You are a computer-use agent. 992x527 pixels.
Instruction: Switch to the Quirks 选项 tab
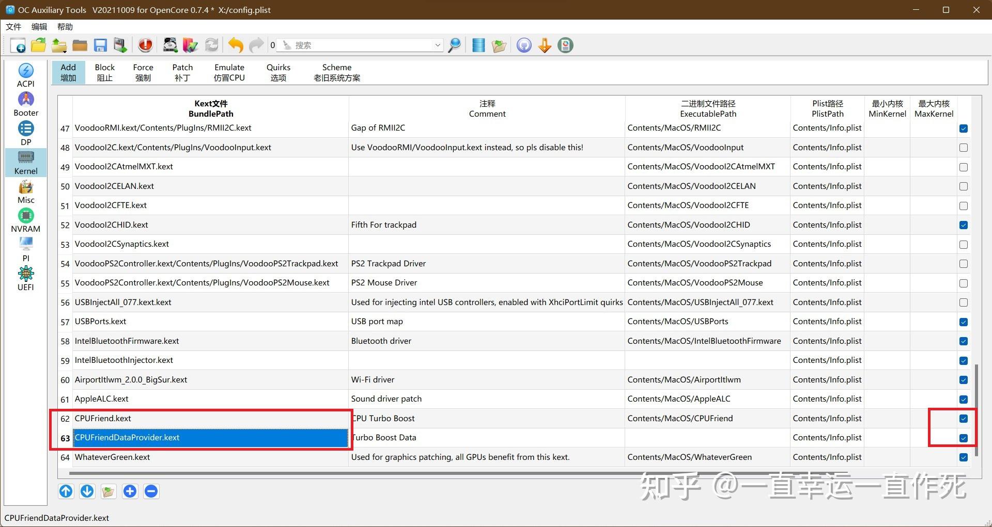click(278, 72)
